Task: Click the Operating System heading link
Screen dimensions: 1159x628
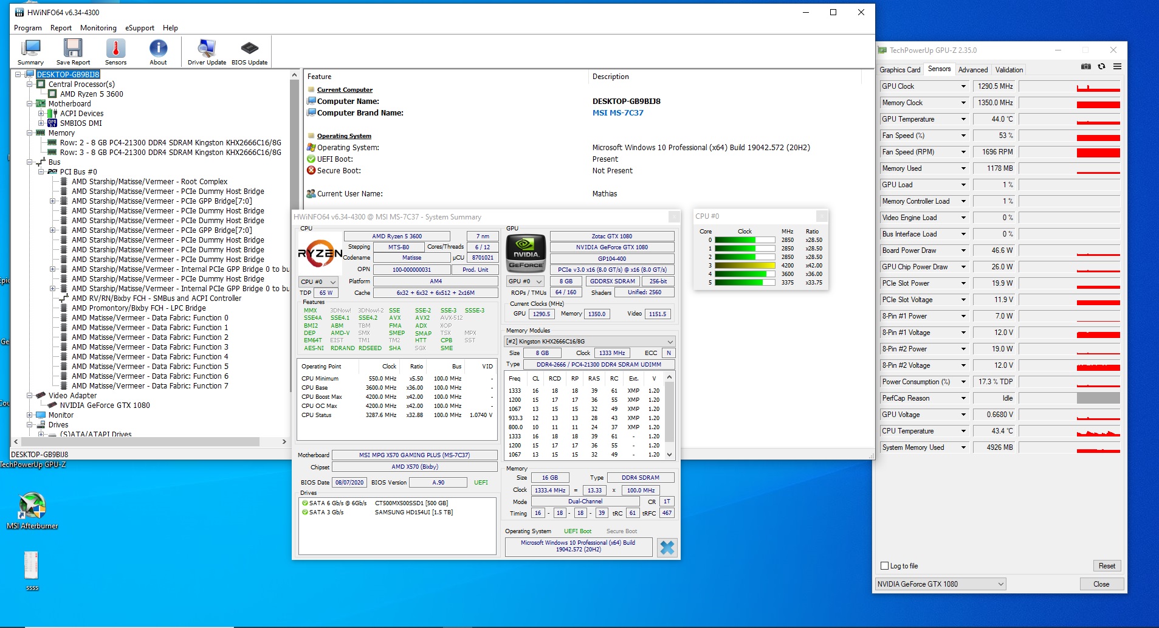Action: 344,136
